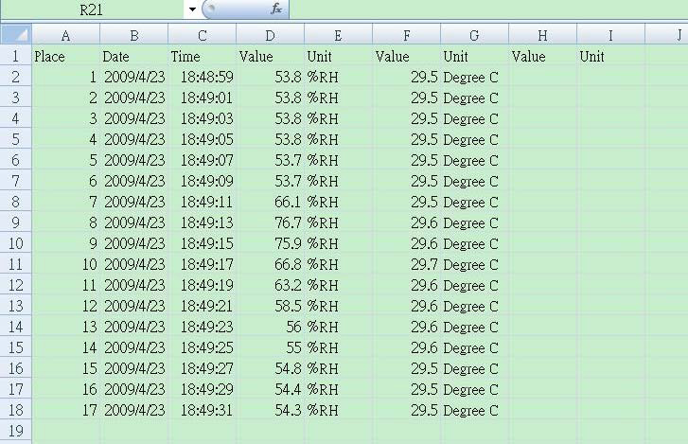This screenshot has width=688, height=444.
Task: Click %RH cell in row 2
Action: tap(338, 78)
